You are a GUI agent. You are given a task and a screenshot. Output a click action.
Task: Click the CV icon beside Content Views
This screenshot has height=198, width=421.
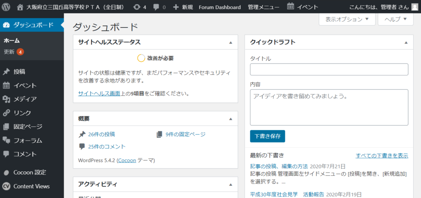tap(7, 186)
